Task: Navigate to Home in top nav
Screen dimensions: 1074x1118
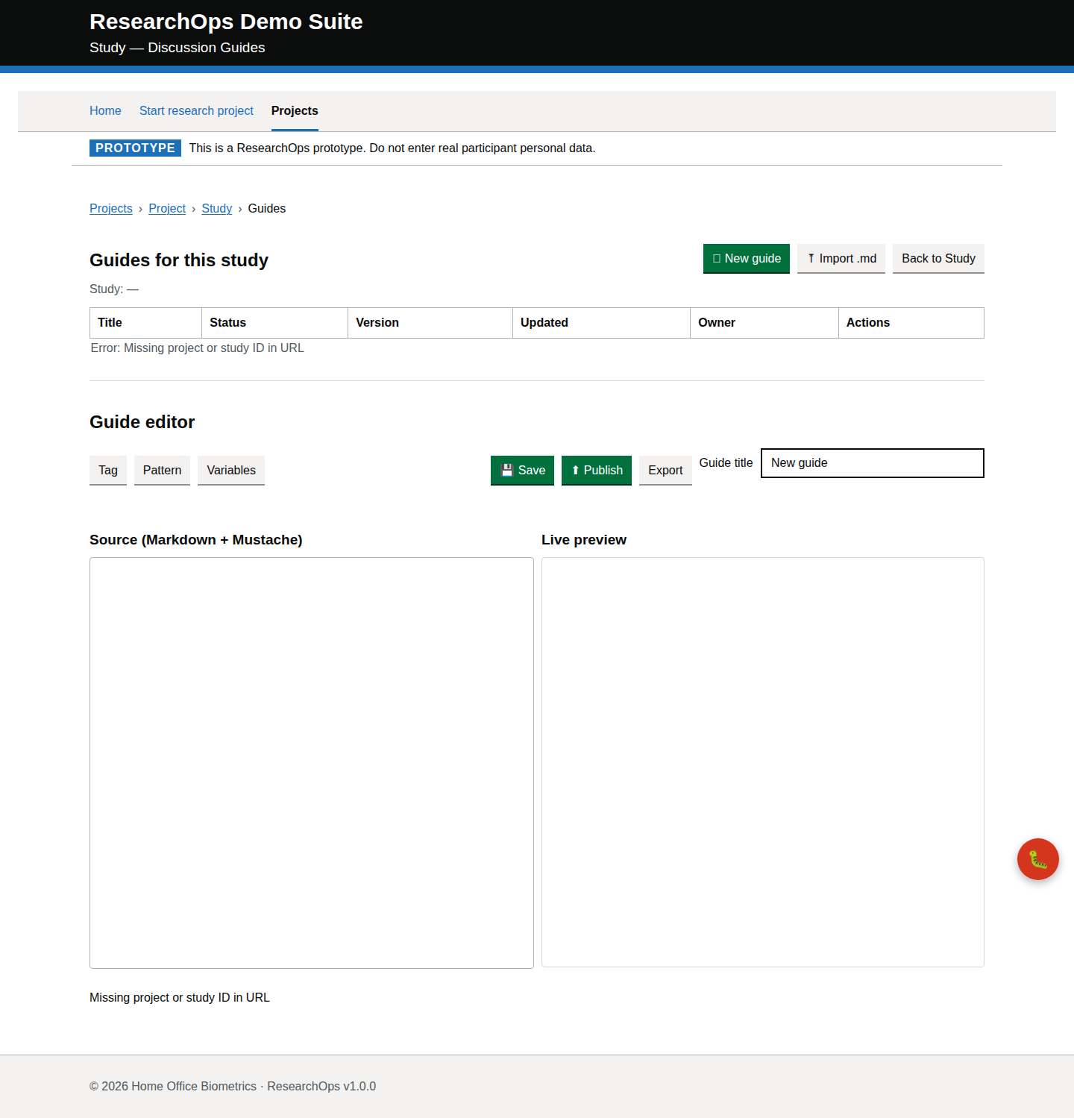Action: tap(105, 111)
